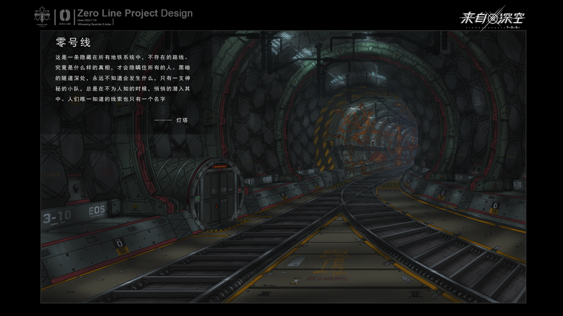Click the "Zero Line Project Design" title
This screenshot has width=563, height=316.
pyautogui.click(x=135, y=13)
